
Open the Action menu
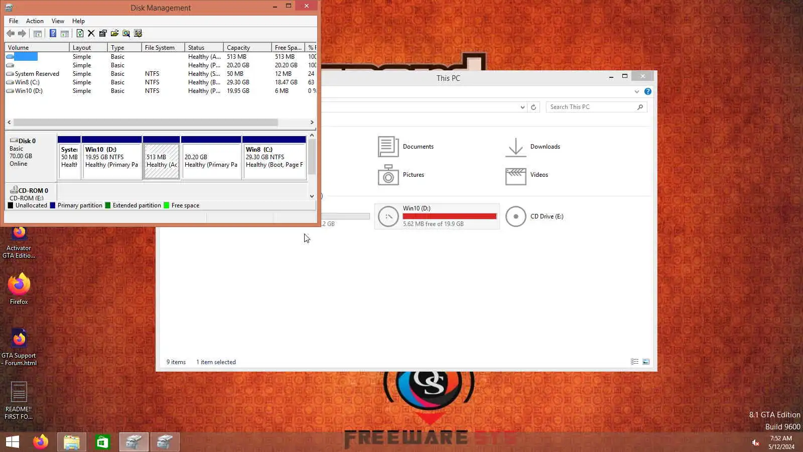(x=35, y=21)
